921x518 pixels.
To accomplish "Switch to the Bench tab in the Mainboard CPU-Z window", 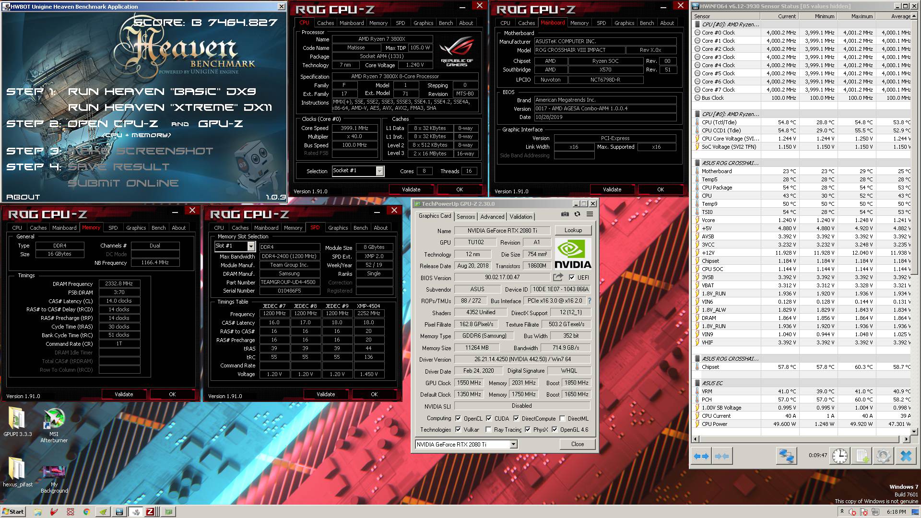I will pos(647,23).
